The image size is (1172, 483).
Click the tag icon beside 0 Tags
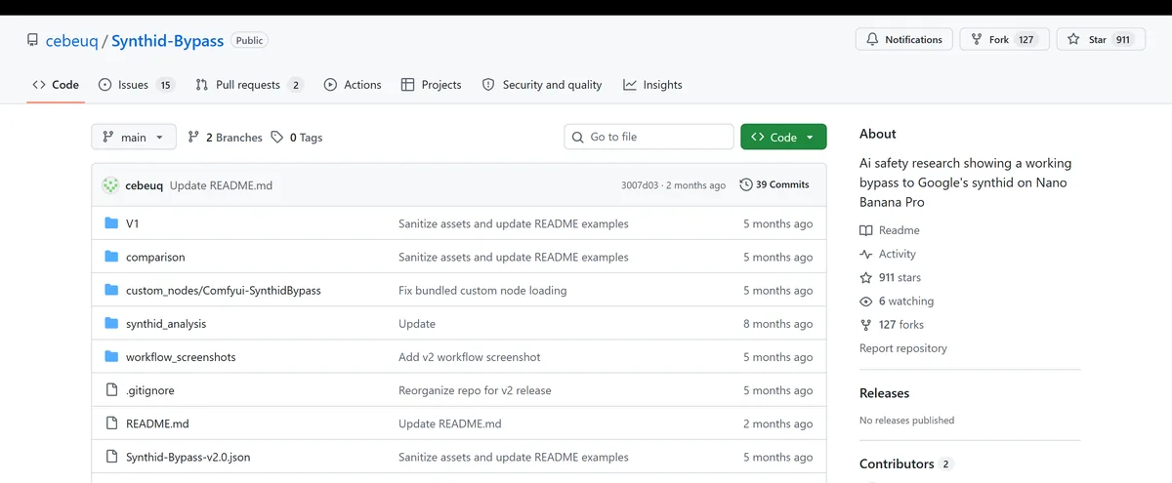277,138
